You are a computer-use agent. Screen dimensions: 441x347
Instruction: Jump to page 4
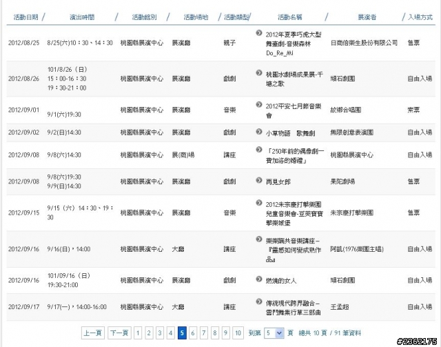171,333
